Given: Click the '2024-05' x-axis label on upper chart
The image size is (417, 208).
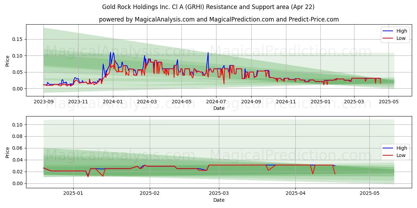Looking at the screenshot, I should (182, 102).
